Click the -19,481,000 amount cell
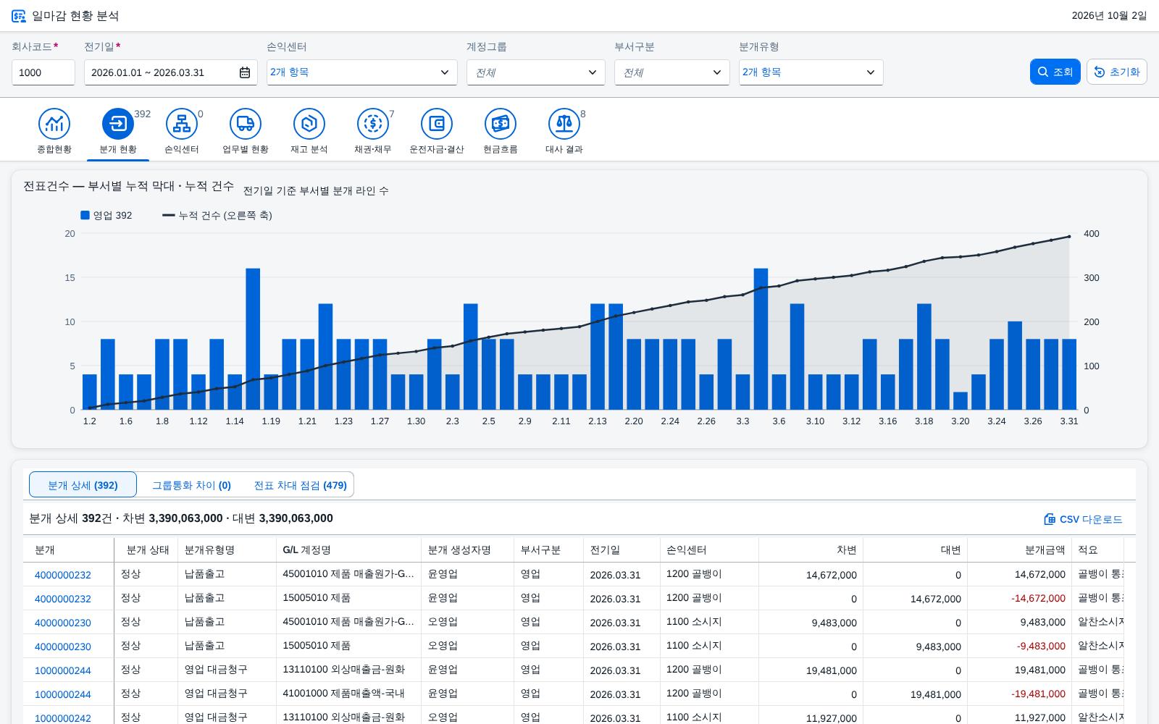 pos(1019,694)
